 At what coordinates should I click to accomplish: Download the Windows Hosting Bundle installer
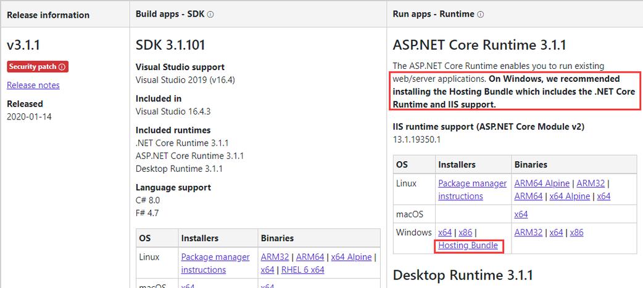468,246
